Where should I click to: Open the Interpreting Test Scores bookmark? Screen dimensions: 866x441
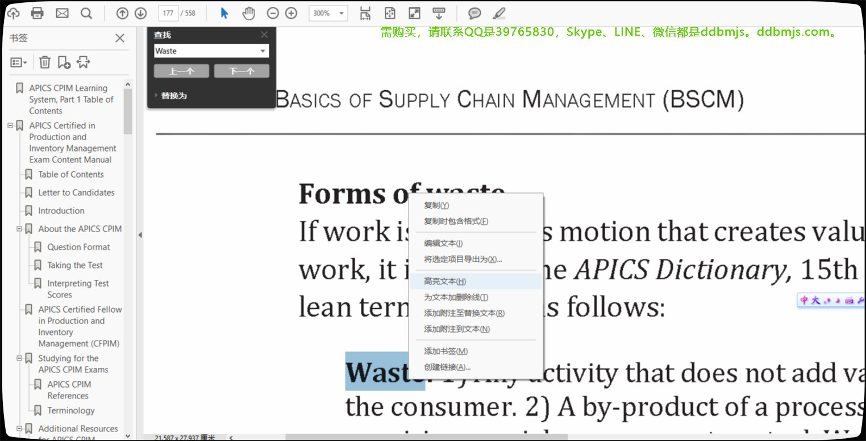[x=78, y=289]
